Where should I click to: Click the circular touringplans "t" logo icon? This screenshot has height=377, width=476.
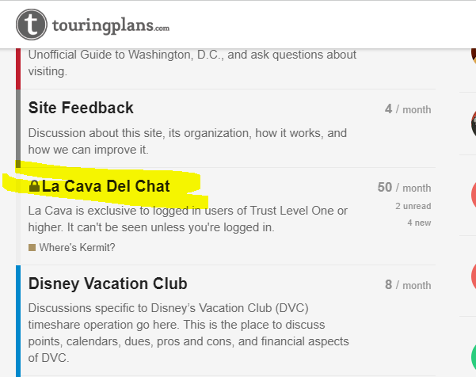point(32,25)
